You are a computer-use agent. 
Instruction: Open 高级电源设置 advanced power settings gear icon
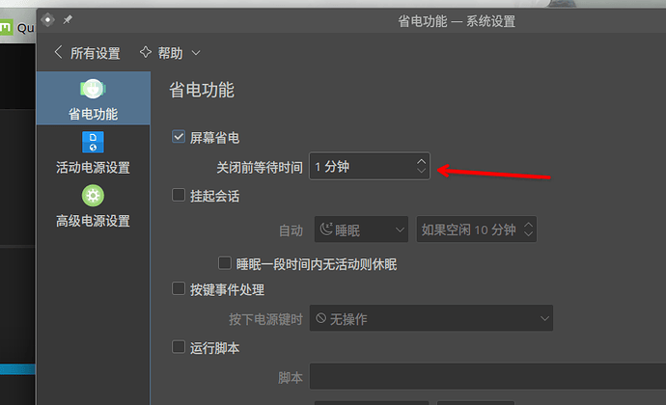tap(93, 196)
